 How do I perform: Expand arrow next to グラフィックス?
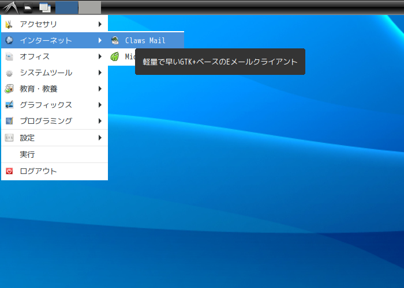click(100, 105)
